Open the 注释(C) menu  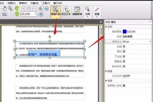pyautogui.click(x=11, y=3)
